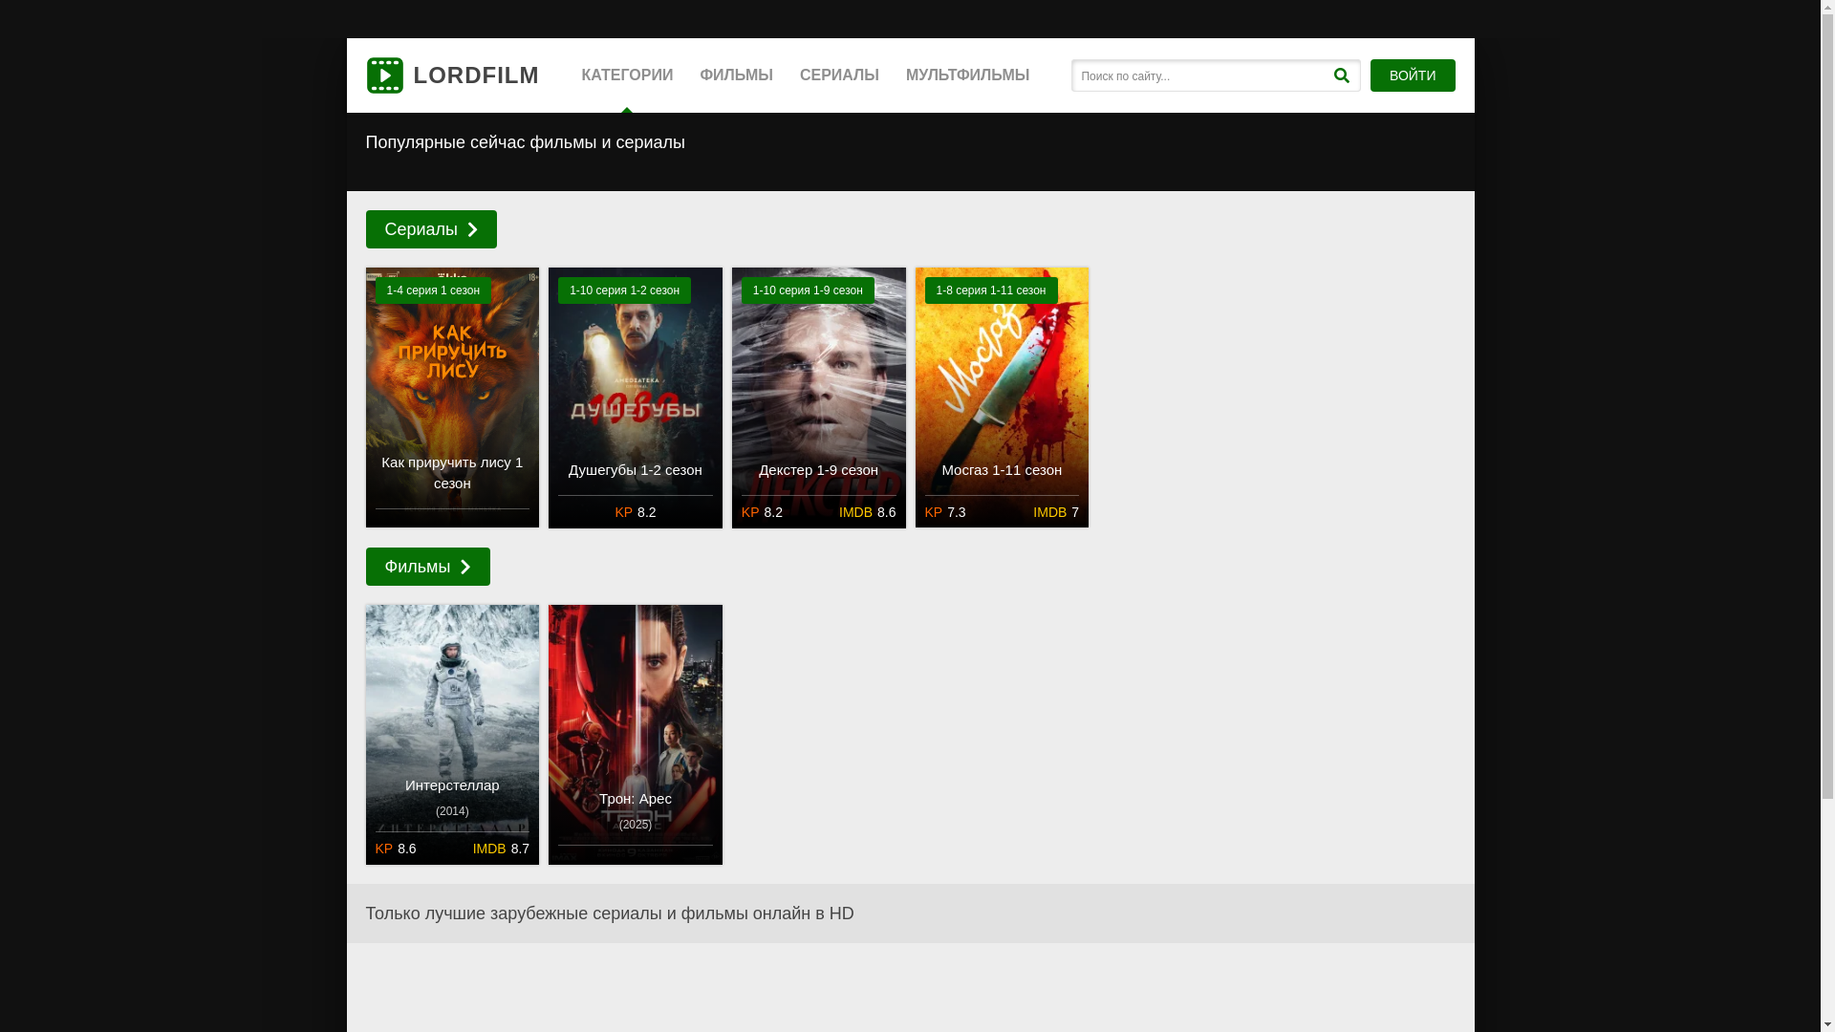Open the Фильмы navigation menu item
Image resolution: width=1835 pixels, height=1032 pixels.
pyautogui.click(x=736, y=75)
